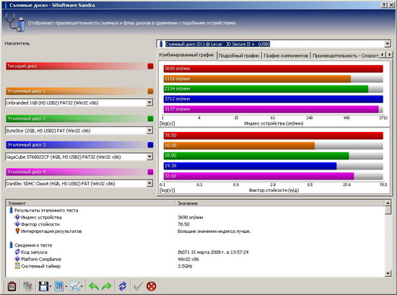The image size is (397, 295).
Task: Toggle the red current disk checkbox
Action: [x=150, y=66]
